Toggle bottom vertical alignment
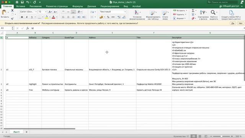Screen dimensions: 245x138 point(73,12)
